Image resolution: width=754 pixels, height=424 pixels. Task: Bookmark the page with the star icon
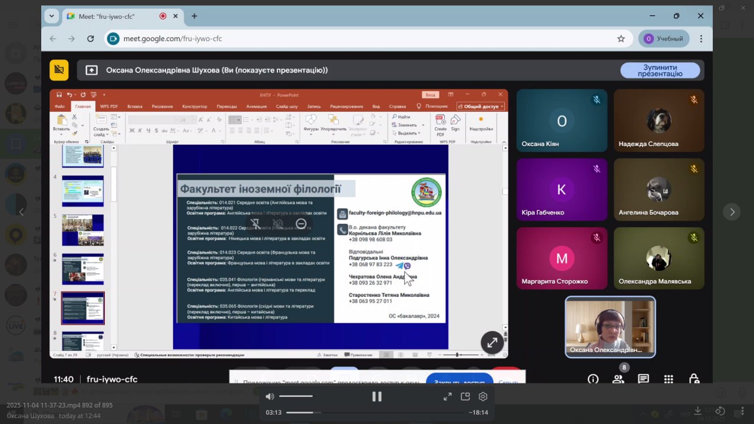point(621,39)
